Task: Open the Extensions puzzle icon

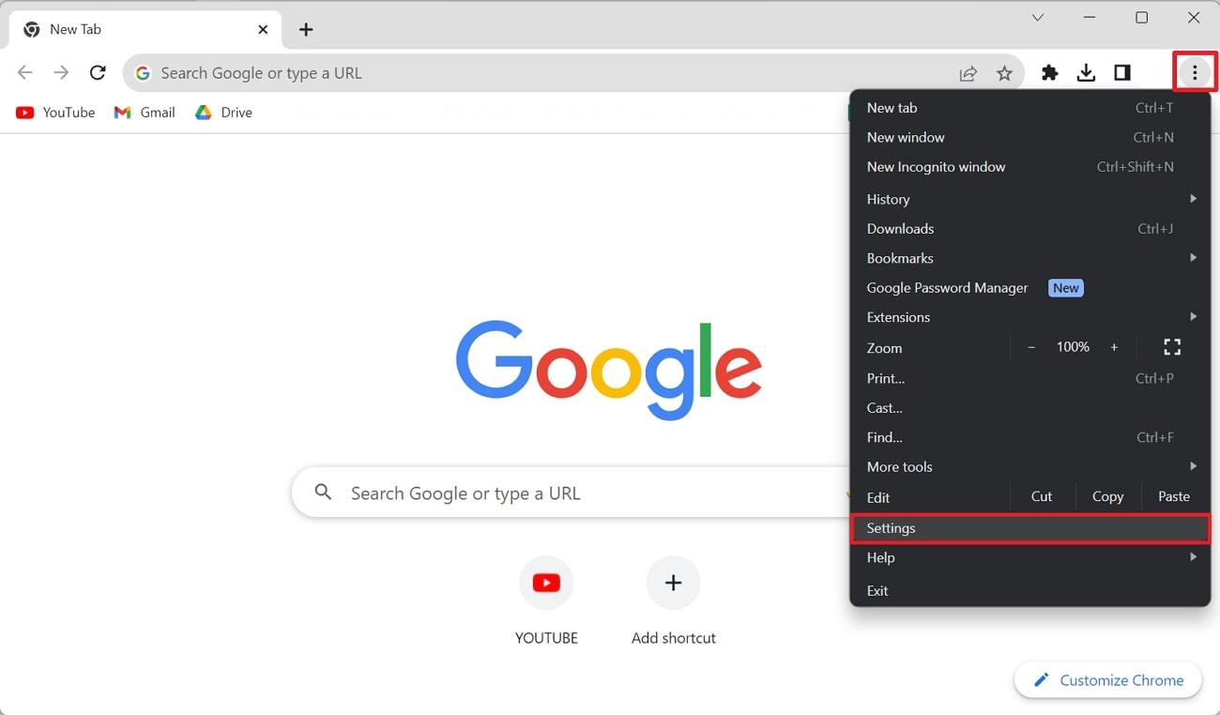Action: click(x=1050, y=73)
